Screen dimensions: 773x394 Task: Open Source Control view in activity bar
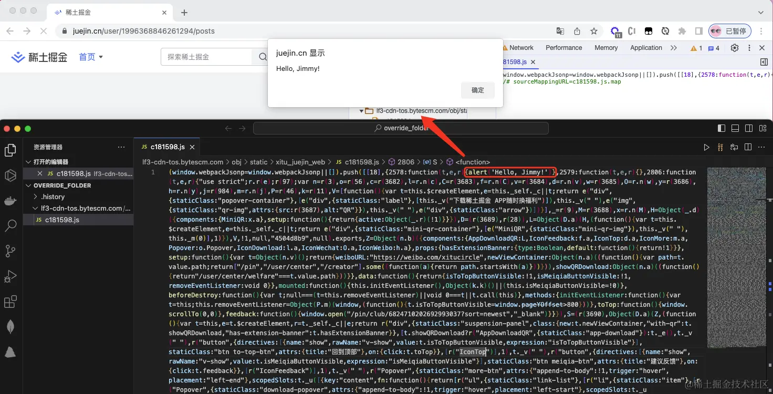pyautogui.click(x=11, y=251)
